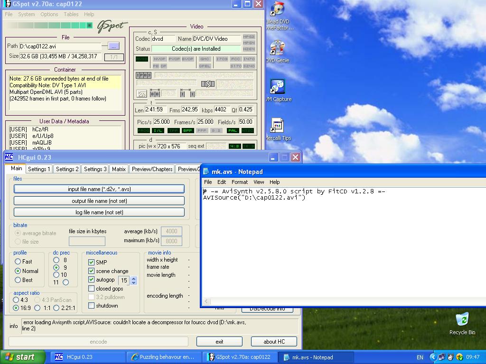Click the H264 indicator in GSpot

(249, 49)
